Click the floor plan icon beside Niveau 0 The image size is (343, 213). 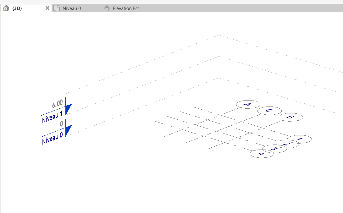pyautogui.click(x=57, y=8)
